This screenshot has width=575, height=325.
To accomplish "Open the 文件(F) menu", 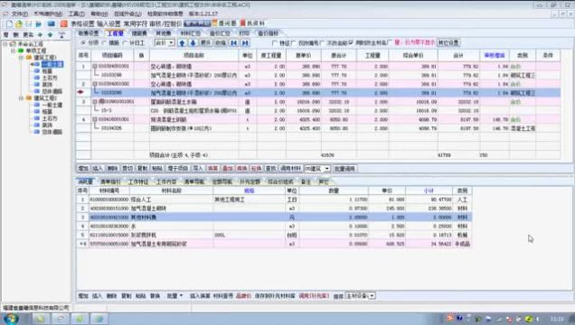I will (x=19, y=14).
